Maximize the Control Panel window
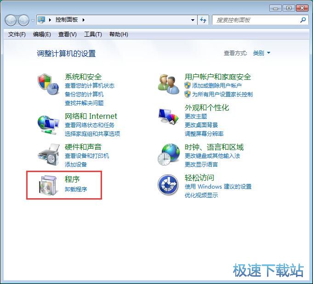Image resolution: width=313 pixels, height=284 pixels. tap(289, 8)
